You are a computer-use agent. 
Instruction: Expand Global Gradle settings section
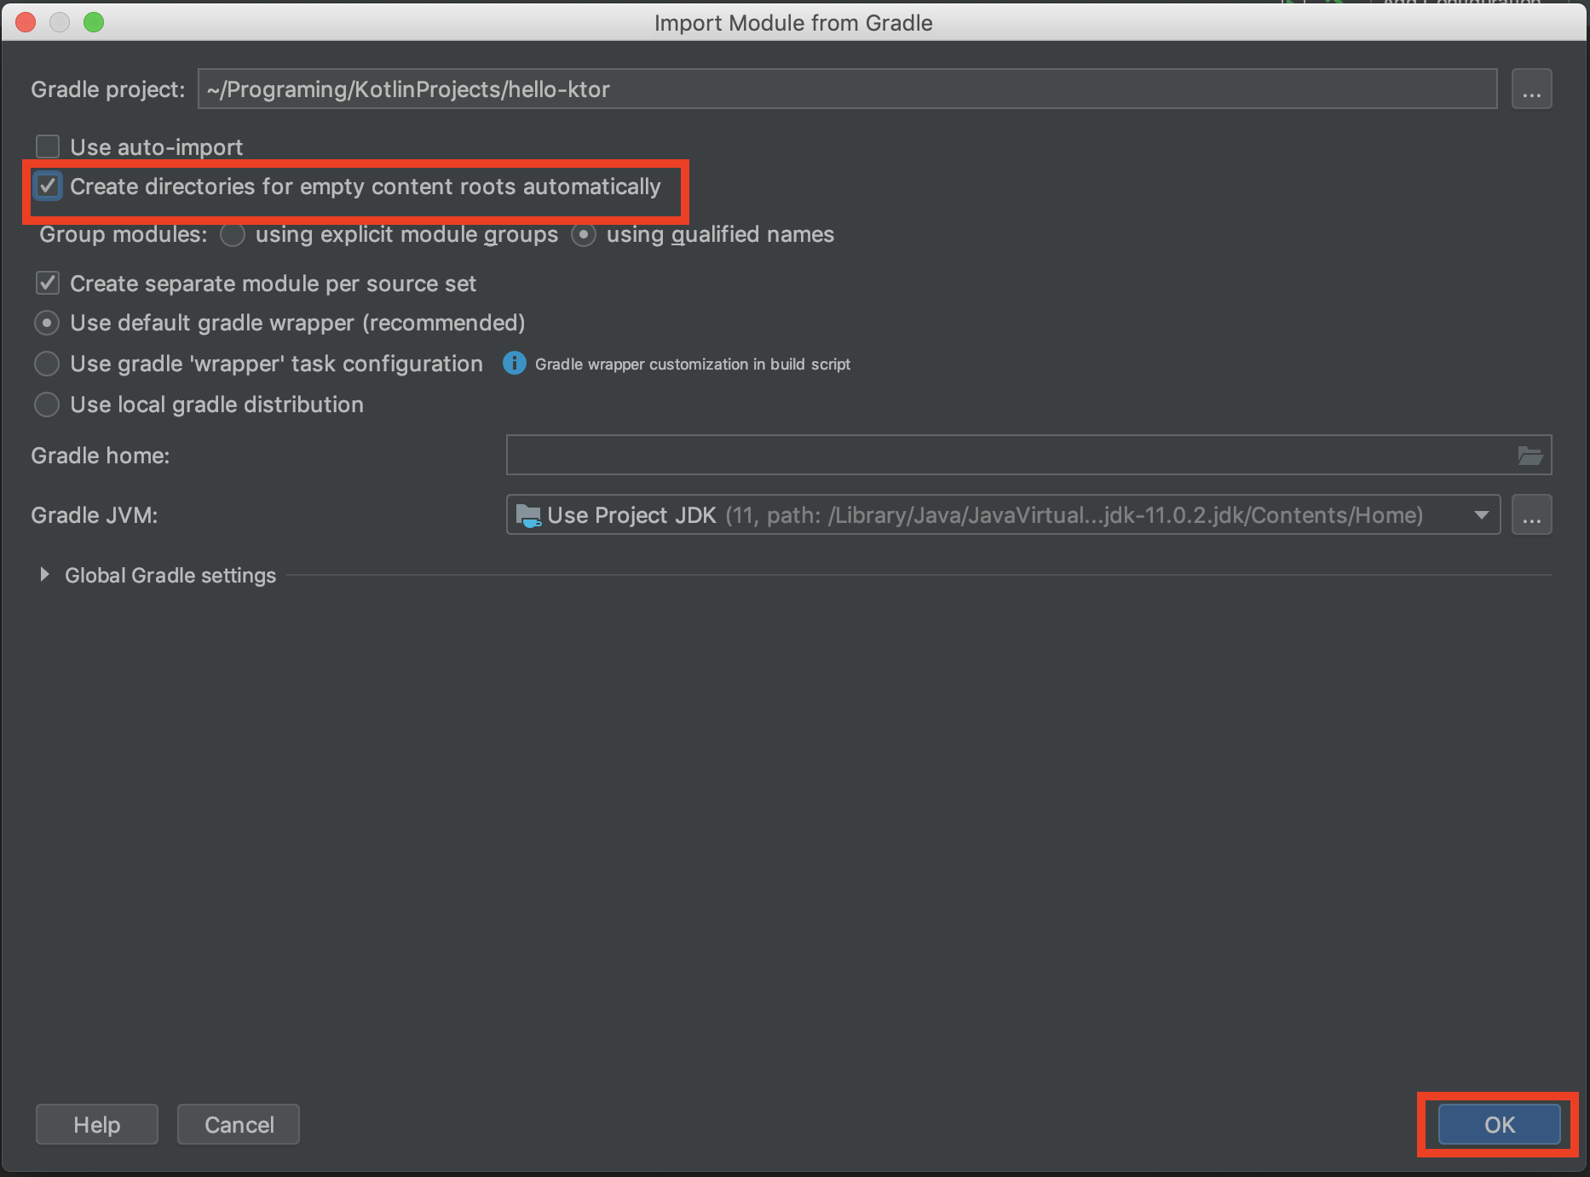[44, 575]
